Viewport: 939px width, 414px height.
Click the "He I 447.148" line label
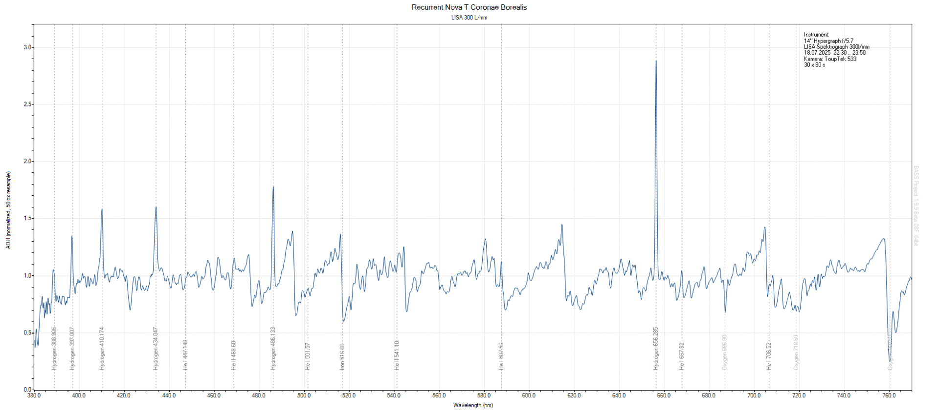pyautogui.click(x=185, y=354)
